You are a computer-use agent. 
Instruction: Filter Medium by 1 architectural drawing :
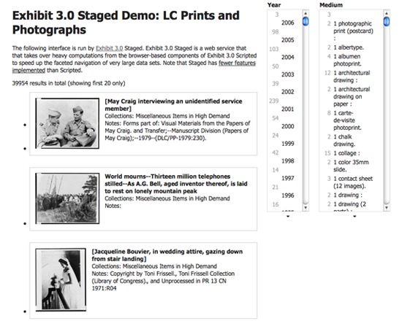pos(352,77)
